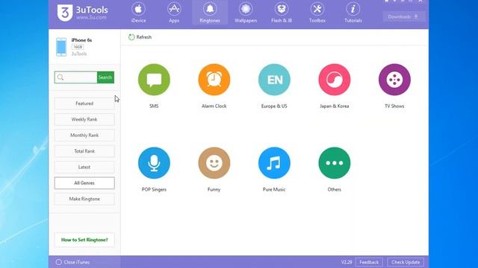Viewport: 478px width, 268px height.
Task: Open the Tutorials section
Action: [x=353, y=13]
